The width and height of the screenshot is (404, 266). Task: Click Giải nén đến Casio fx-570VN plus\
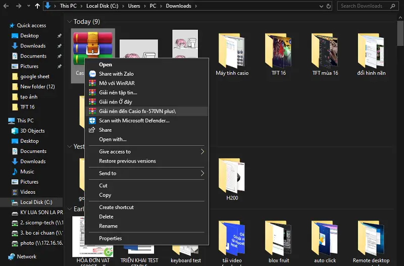tap(137, 111)
